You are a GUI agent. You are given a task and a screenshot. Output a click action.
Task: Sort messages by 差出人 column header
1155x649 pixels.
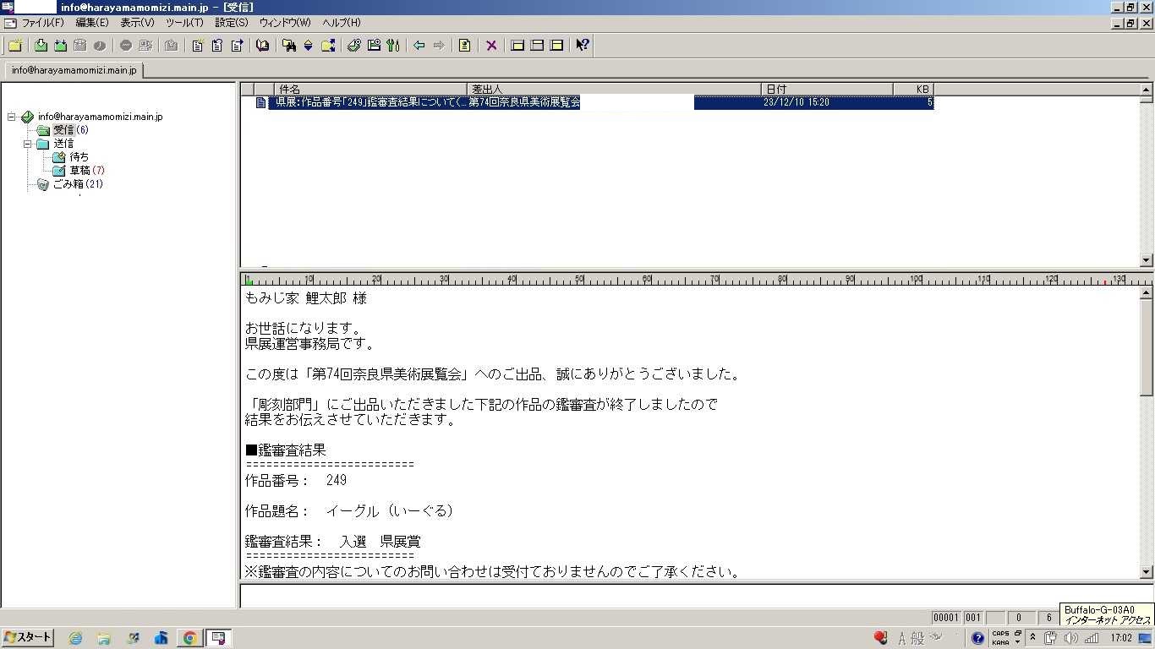click(x=614, y=89)
